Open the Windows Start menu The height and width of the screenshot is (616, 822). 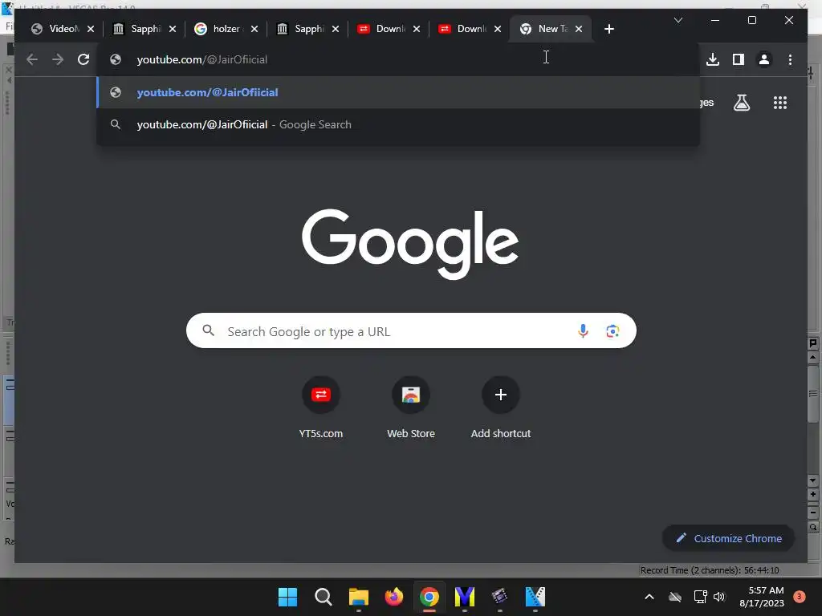click(x=288, y=597)
